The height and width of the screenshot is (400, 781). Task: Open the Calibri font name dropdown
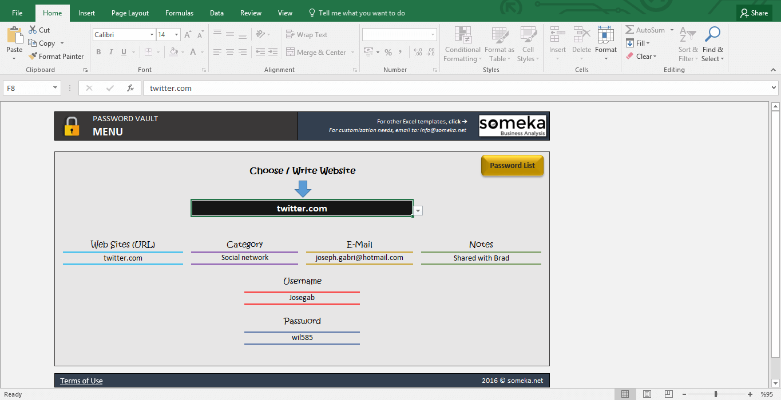point(152,35)
